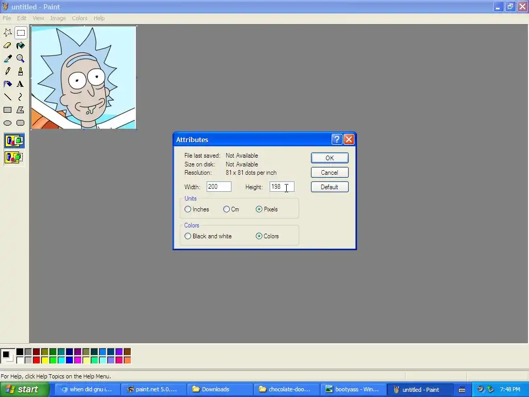Switch to 'when did gnu i...' browser taskbar item

point(87,390)
